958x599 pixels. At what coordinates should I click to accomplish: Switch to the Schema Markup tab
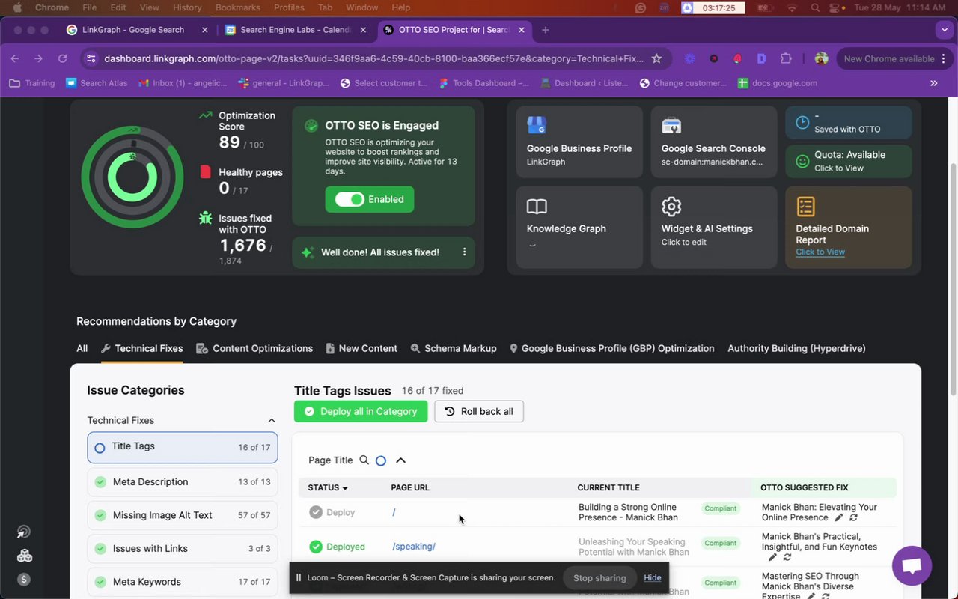click(454, 348)
